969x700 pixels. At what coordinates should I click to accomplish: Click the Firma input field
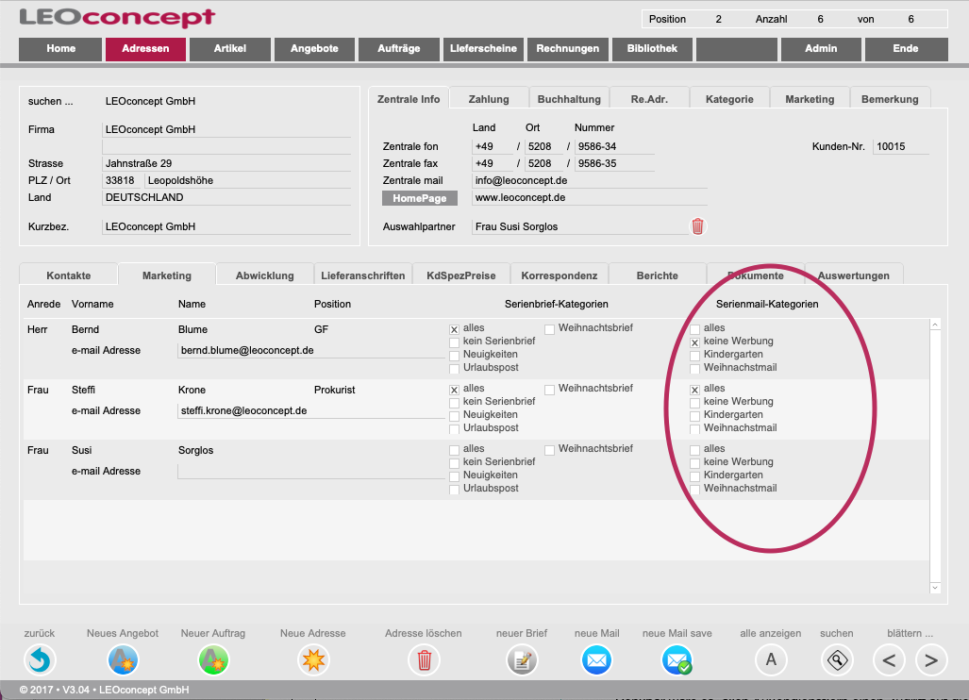226,129
